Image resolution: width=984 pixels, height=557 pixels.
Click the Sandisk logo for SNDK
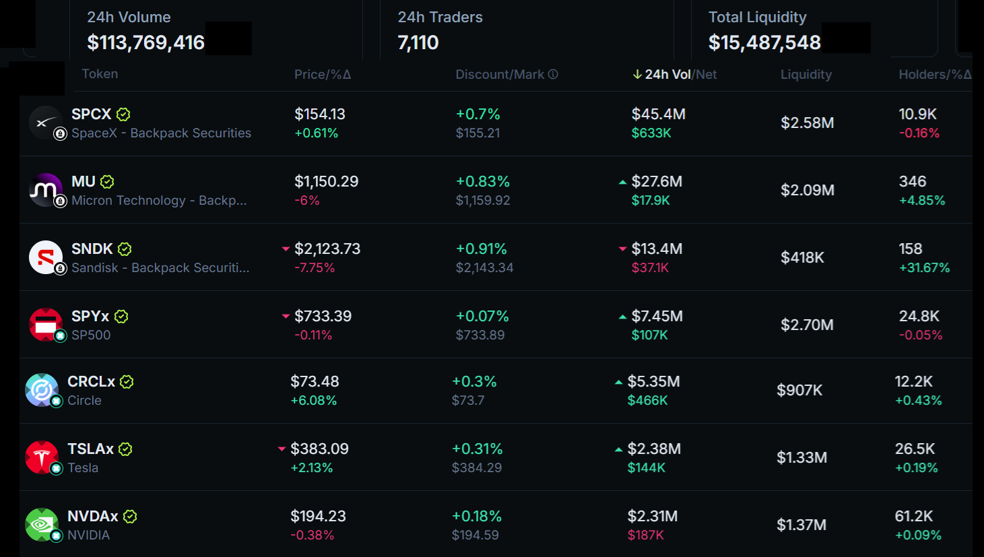(x=46, y=257)
